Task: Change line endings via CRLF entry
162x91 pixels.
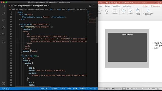Action: 69,89
